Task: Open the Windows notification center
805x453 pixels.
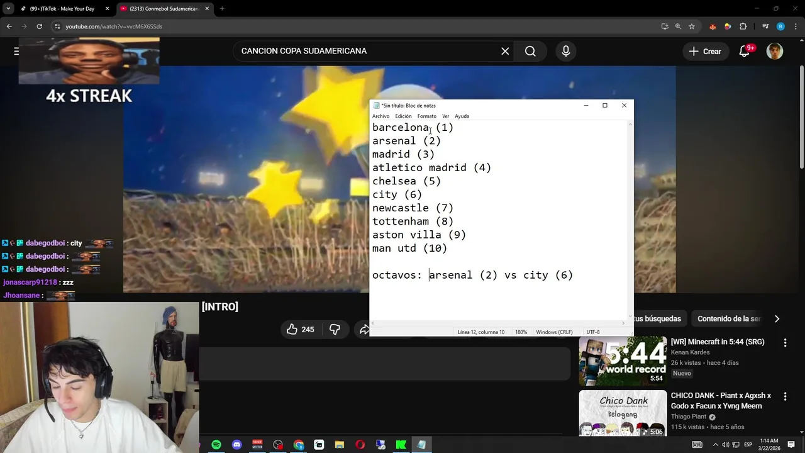Action: 791,445
